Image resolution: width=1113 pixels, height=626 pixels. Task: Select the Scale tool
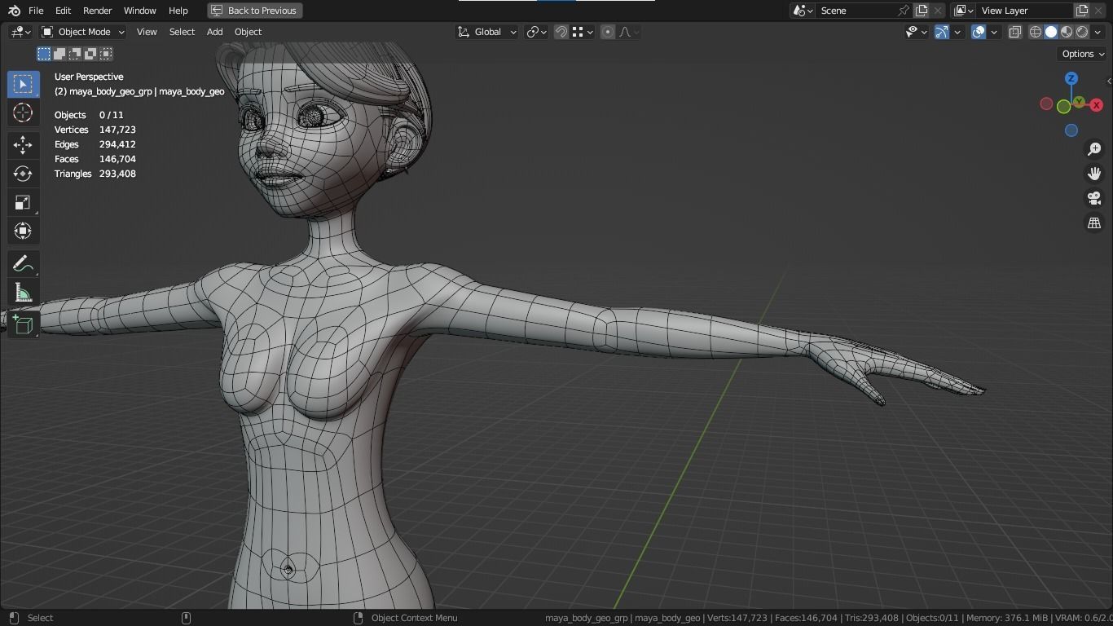pos(23,202)
